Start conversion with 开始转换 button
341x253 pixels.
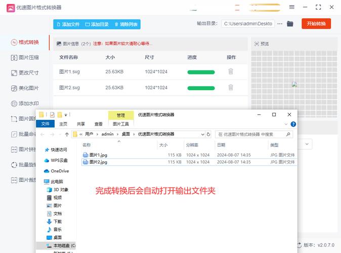pyautogui.click(x=316, y=23)
